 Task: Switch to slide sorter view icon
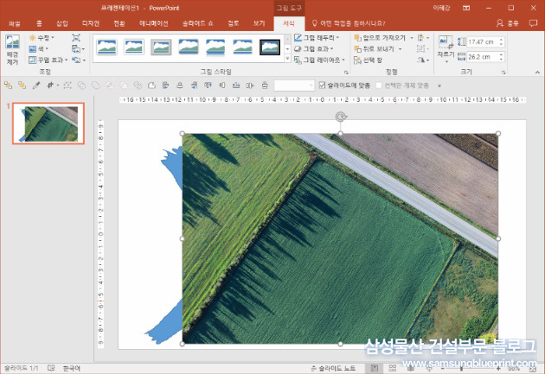(393, 368)
